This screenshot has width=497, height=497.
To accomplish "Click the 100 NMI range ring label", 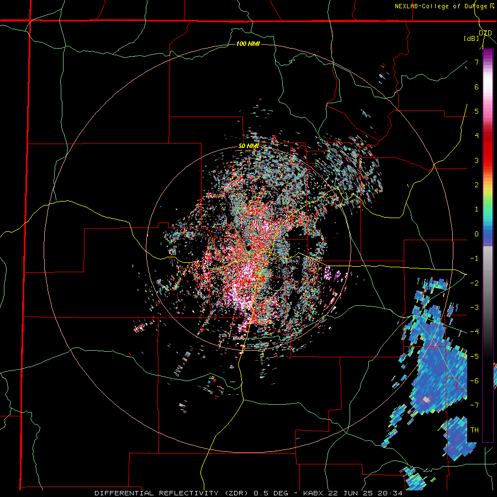I will tap(248, 44).
